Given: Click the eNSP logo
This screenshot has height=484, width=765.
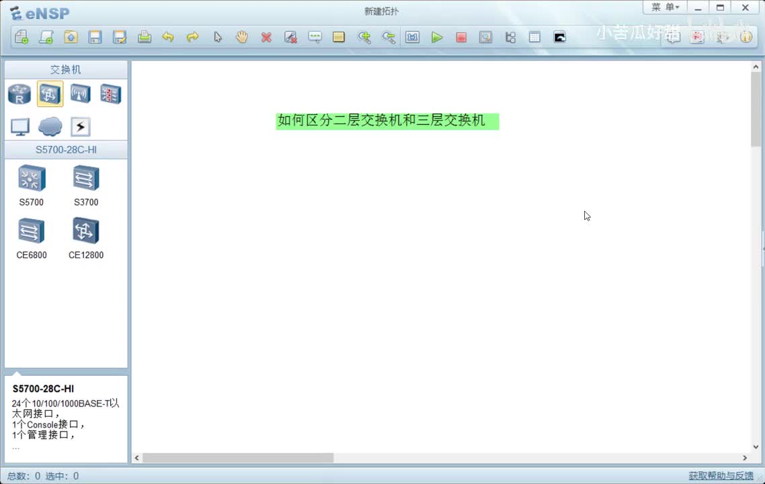Looking at the screenshot, I should click(x=40, y=13).
